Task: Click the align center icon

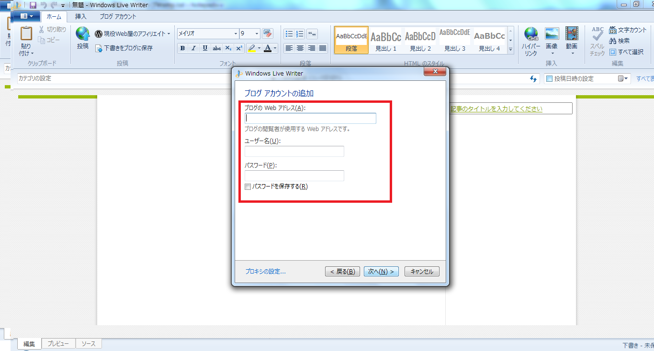Action: pos(300,48)
